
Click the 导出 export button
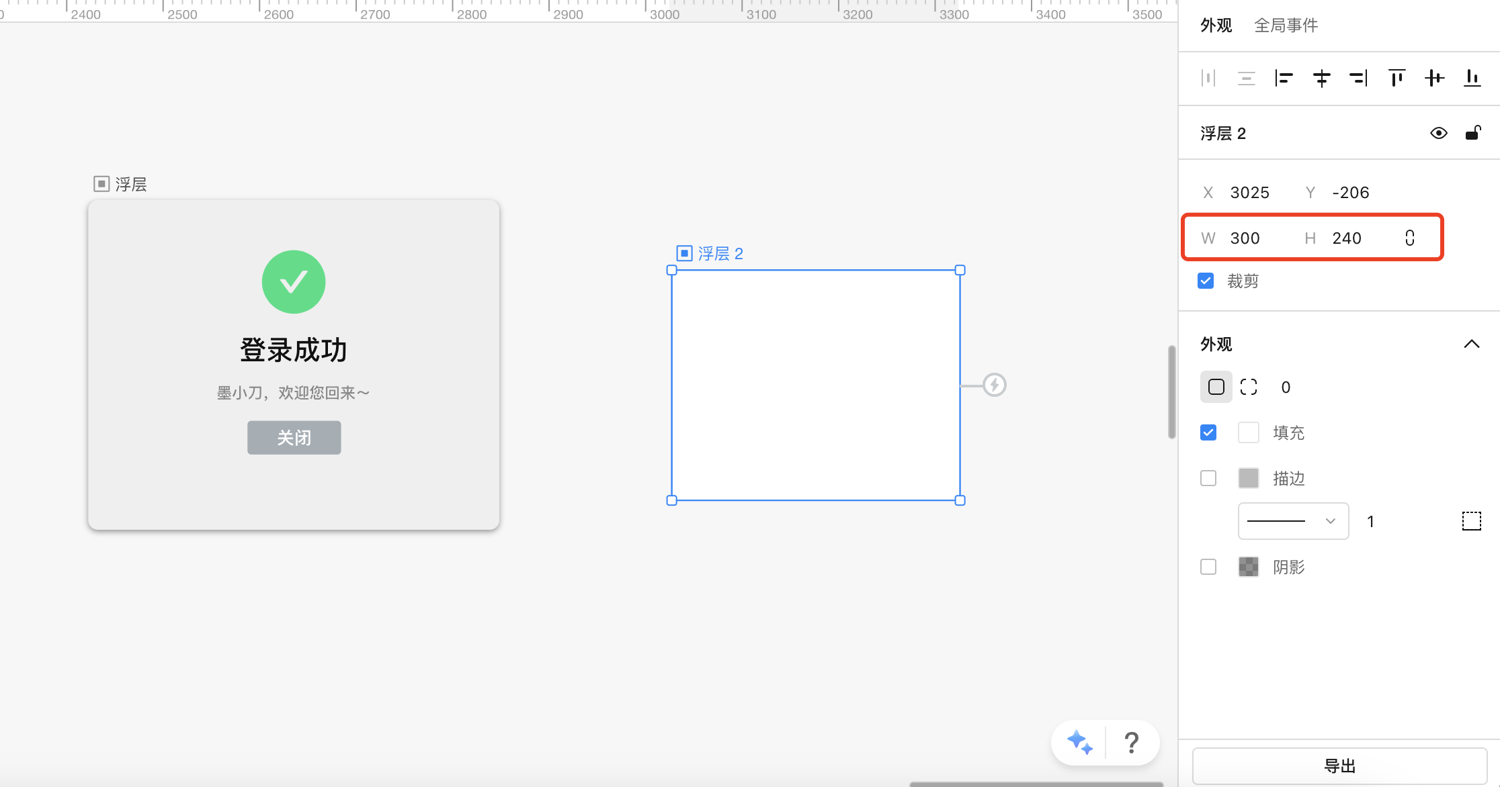tap(1339, 766)
